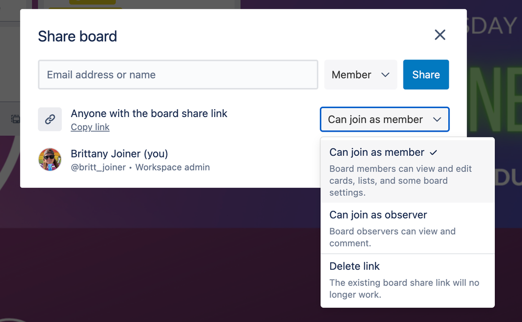Open the Member role dropdown
Viewport: 522px width, 322px height.
361,75
